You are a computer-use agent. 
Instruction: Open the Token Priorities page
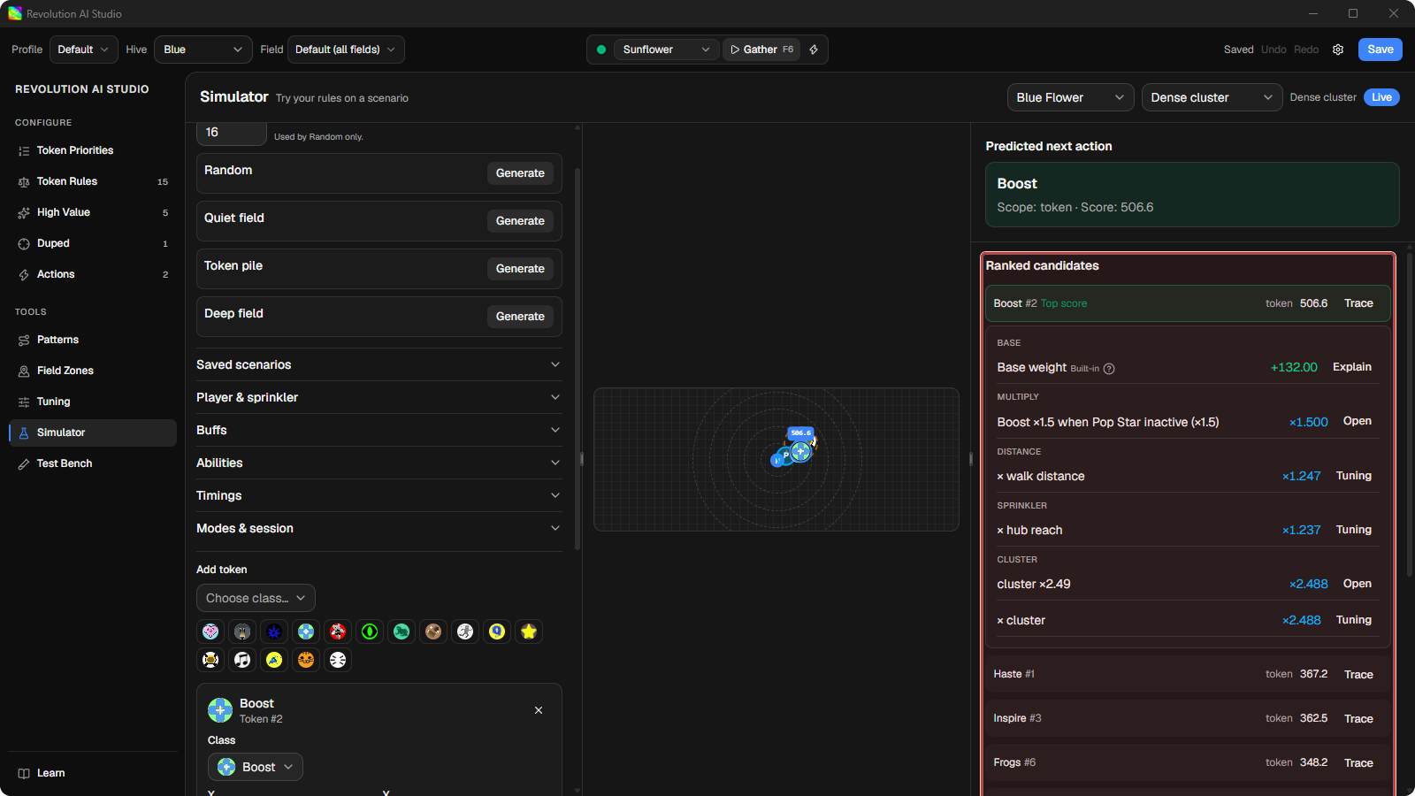[93, 150]
